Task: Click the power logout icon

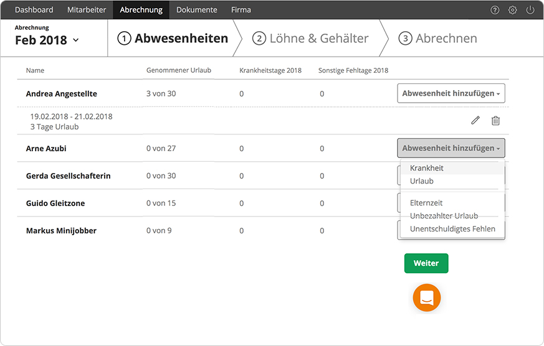Action: point(530,10)
